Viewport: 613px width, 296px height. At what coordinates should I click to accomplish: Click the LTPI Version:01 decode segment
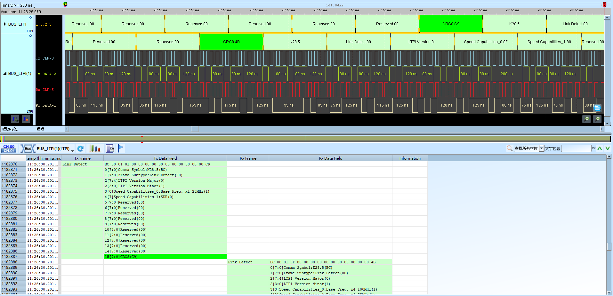(422, 42)
